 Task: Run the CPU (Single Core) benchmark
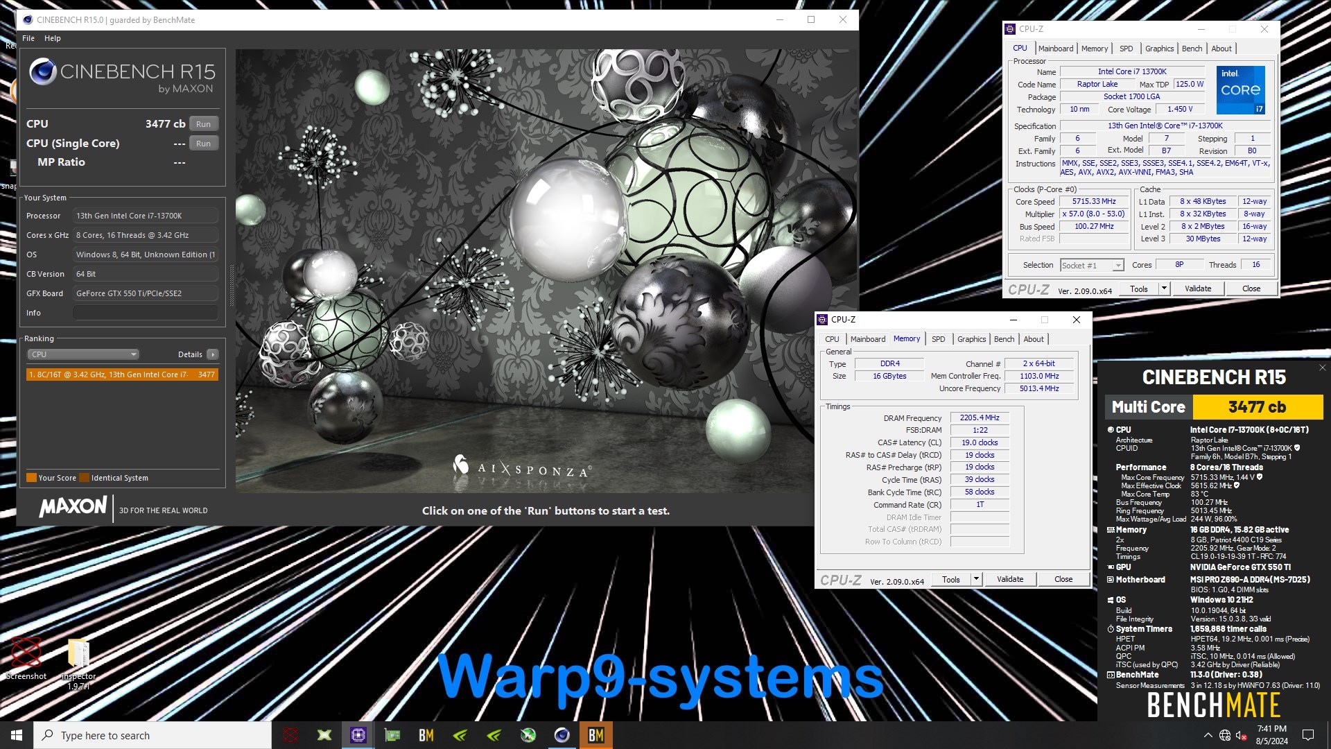click(203, 144)
